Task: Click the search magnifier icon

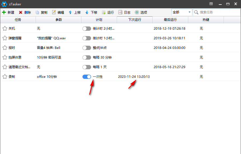Action: (196, 12)
